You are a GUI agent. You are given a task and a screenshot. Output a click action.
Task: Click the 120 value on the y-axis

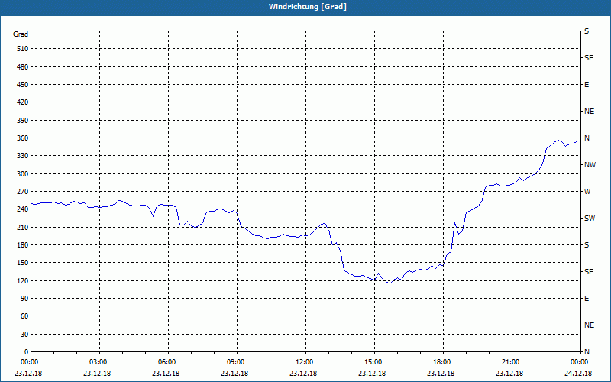click(x=22, y=280)
